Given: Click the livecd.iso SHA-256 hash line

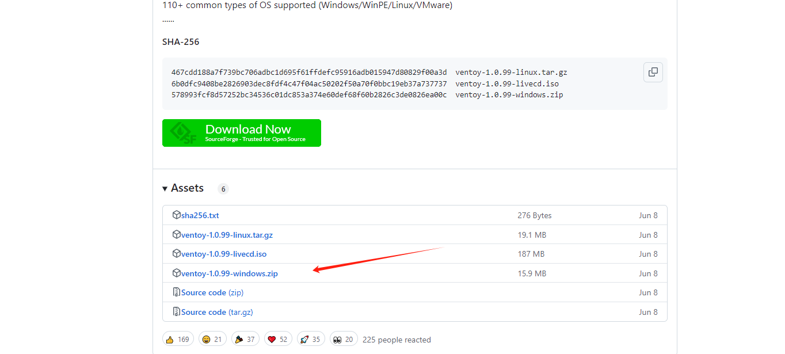Looking at the screenshot, I should (x=365, y=83).
